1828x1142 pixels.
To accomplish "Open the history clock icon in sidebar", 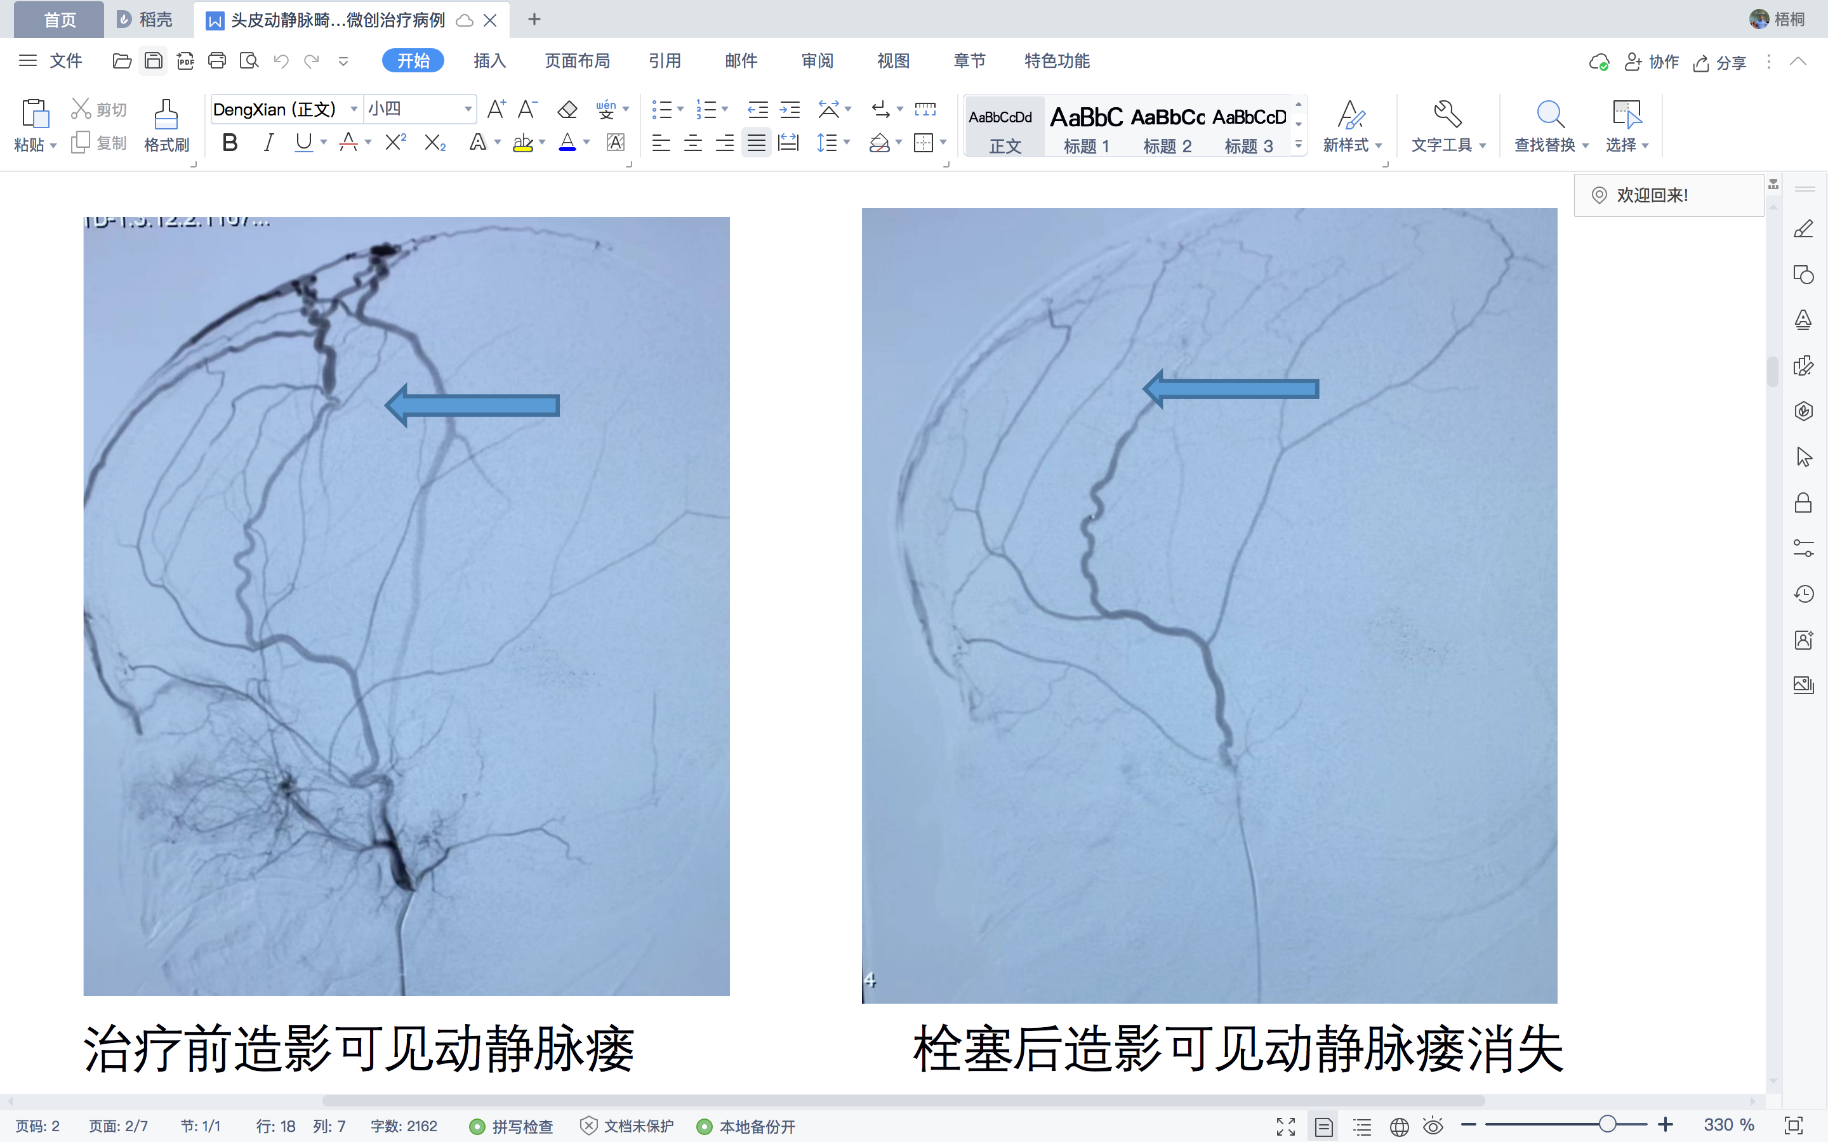I will click(1804, 594).
